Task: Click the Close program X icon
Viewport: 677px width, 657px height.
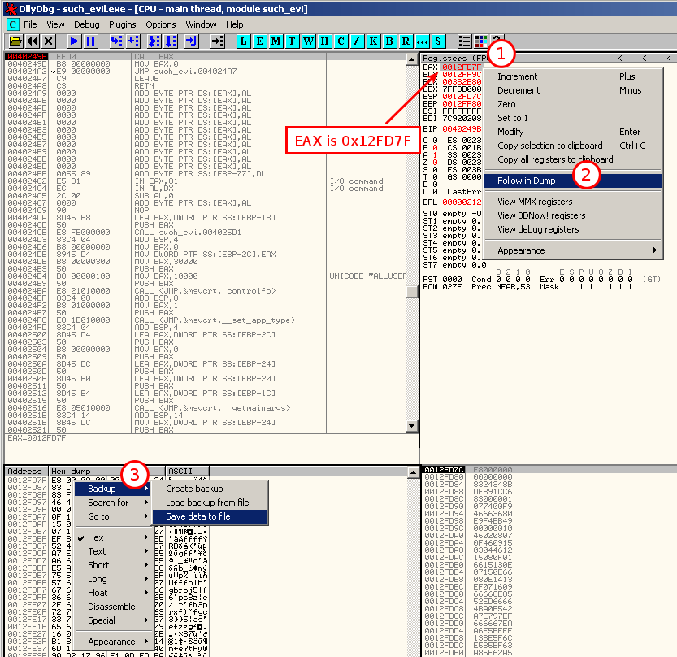Action: (49, 41)
